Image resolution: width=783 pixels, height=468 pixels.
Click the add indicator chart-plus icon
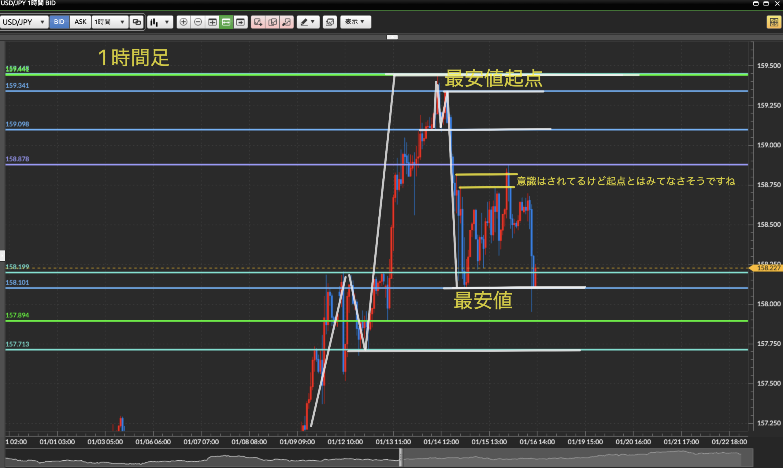click(x=258, y=22)
